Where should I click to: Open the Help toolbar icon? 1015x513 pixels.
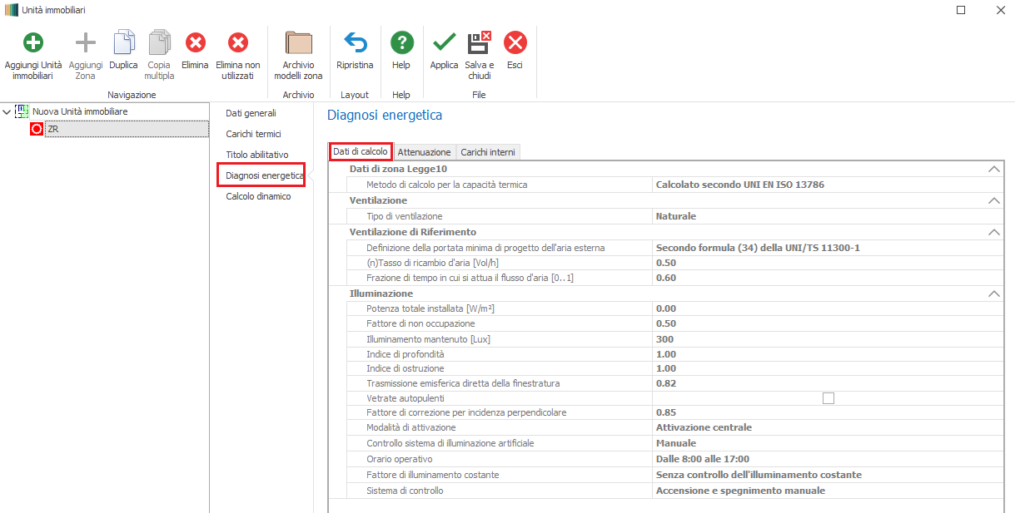point(401,43)
